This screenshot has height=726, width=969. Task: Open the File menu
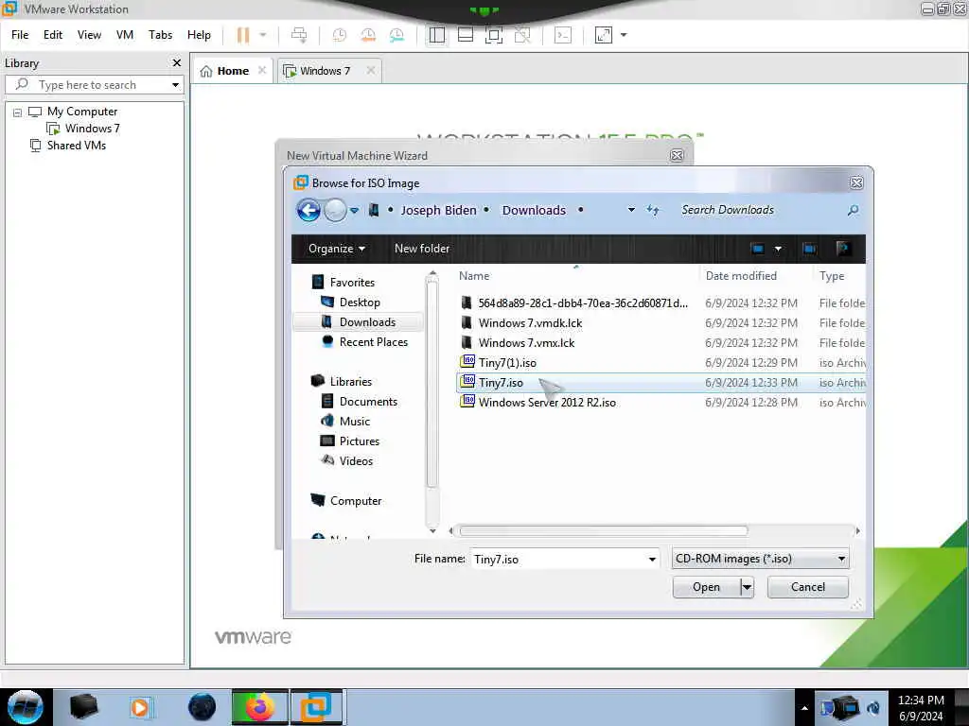click(x=20, y=35)
